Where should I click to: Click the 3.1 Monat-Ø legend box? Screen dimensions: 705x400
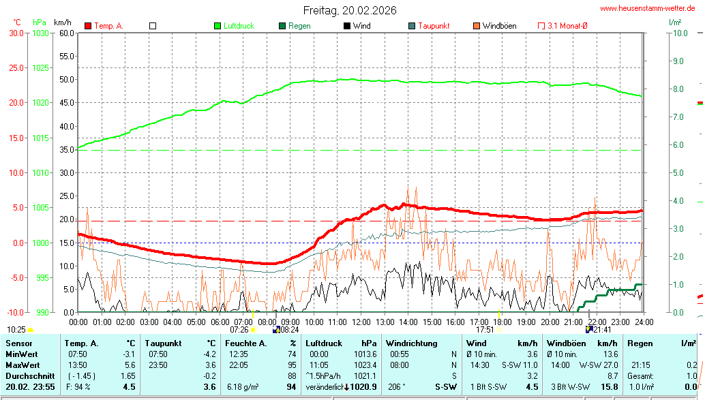[x=541, y=26]
